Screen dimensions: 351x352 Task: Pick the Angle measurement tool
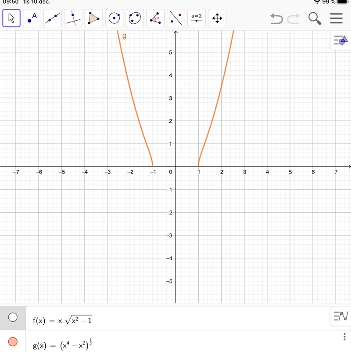[x=155, y=18]
